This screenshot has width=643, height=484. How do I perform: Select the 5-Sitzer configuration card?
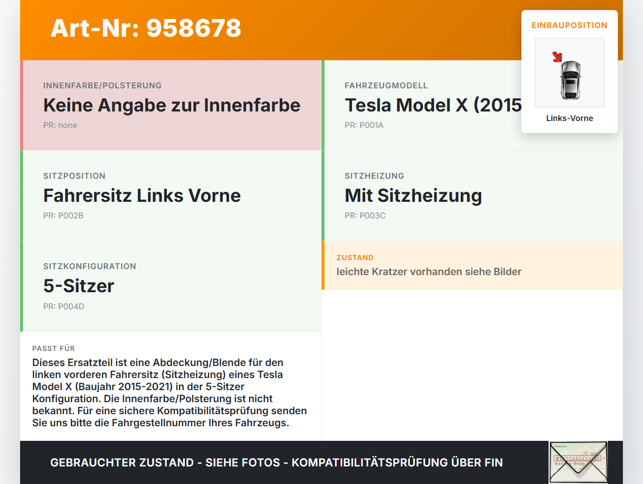pyautogui.click(x=171, y=286)
